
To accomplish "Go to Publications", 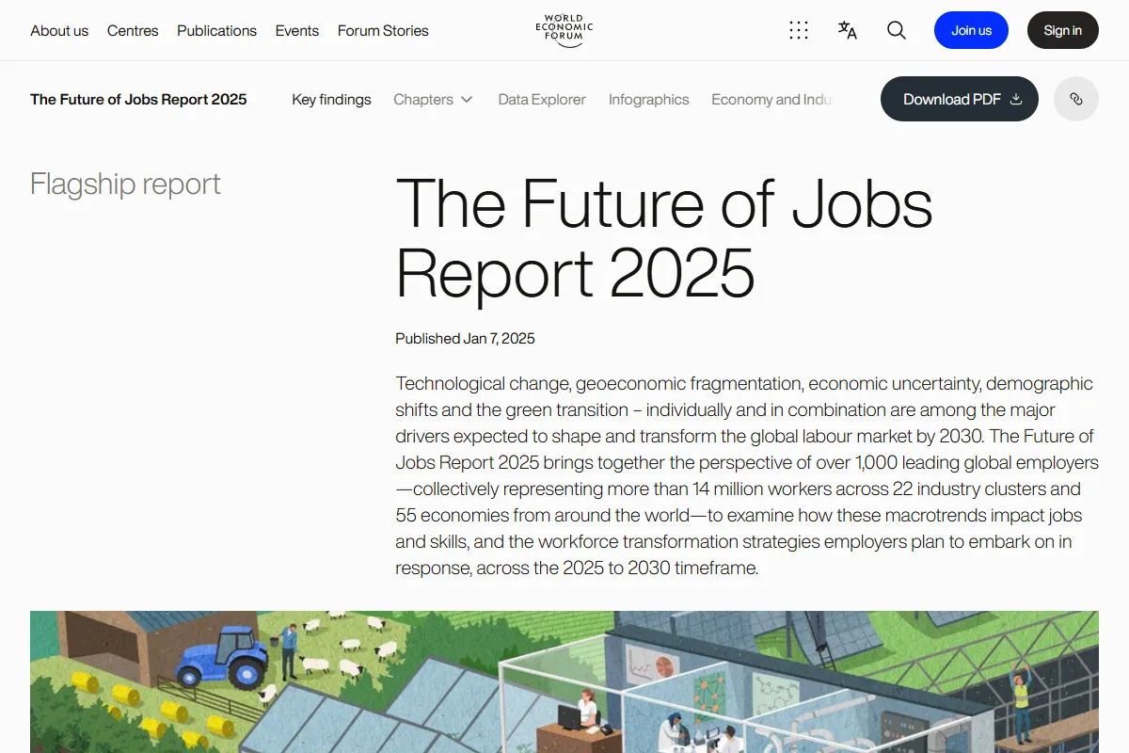I will coord(216,30).
